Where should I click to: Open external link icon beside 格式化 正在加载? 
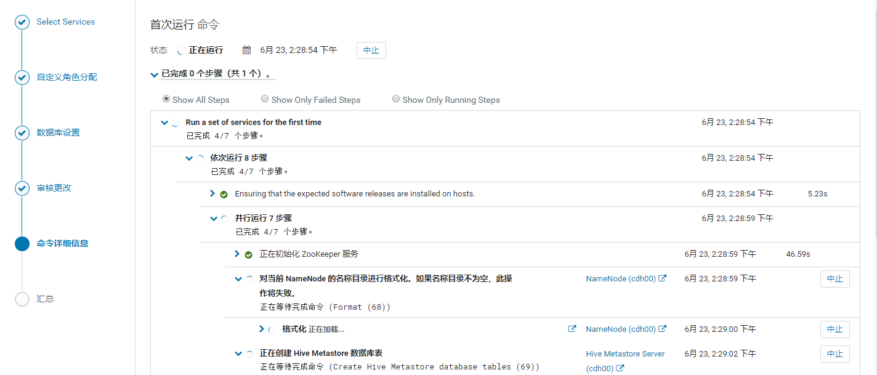coord(572,329)
